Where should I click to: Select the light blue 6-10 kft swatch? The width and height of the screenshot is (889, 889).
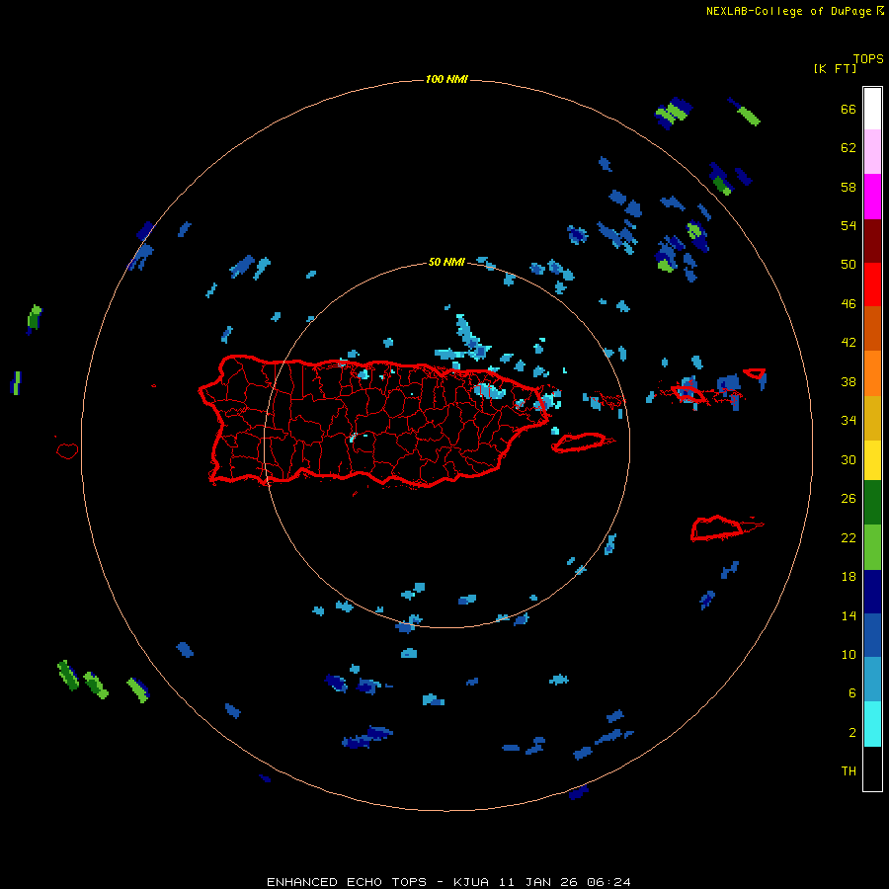(x=872, y=680)
